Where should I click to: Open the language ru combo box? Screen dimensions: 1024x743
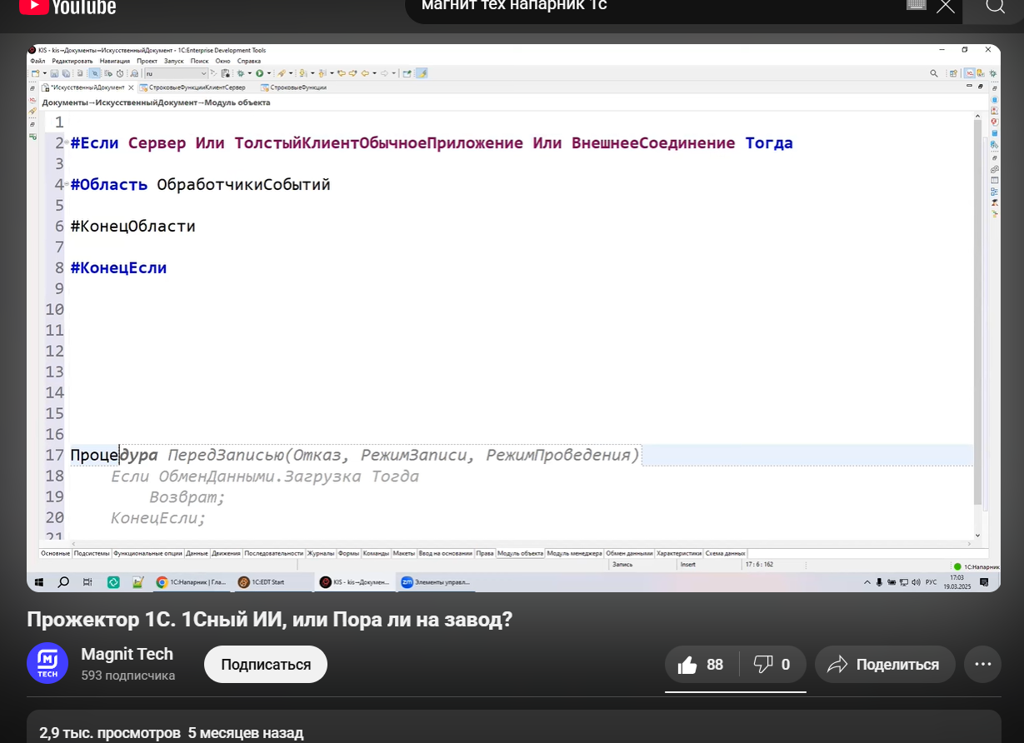(x=176, y=73)
